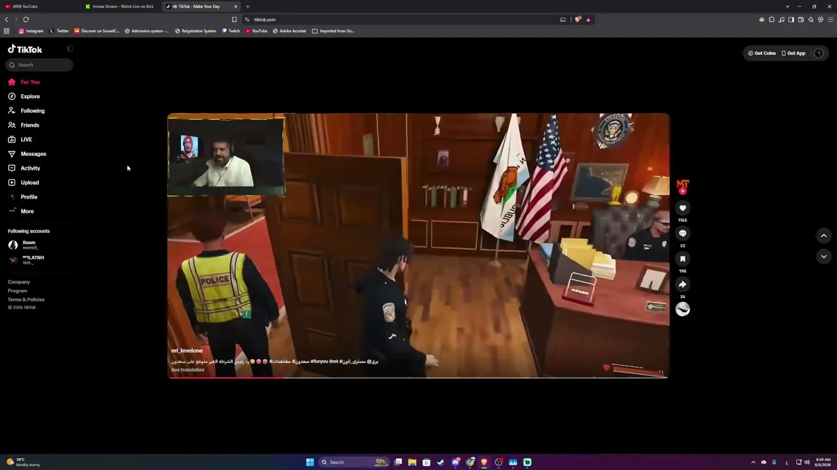The width and height of the screenshot is (837, 470).
Task: Switch to the YouTube browser tab
Action: coord(39,7)
